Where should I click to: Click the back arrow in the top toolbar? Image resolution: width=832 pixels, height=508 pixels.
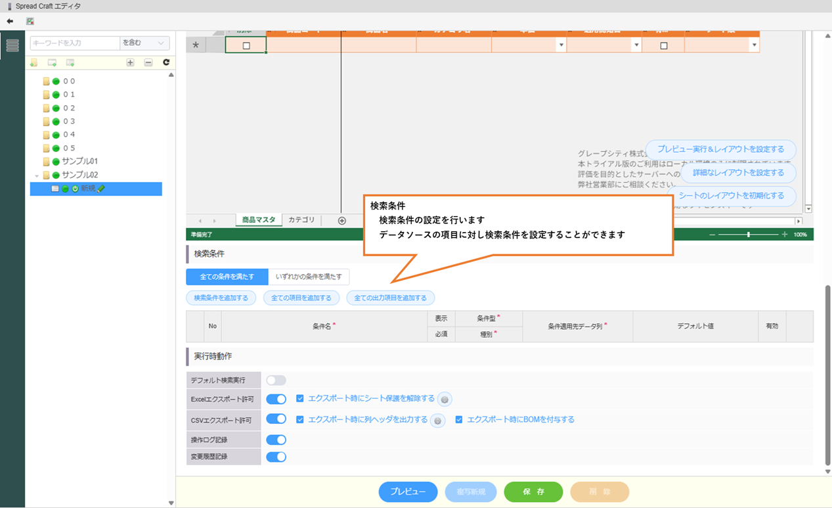[x=10, y=21]
